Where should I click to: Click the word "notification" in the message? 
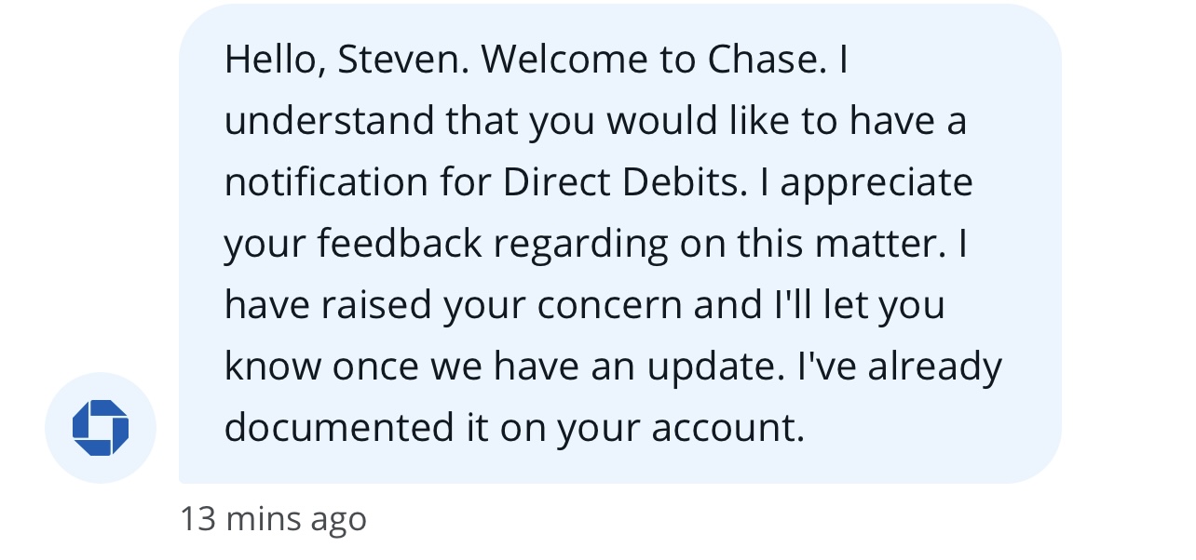327,182
